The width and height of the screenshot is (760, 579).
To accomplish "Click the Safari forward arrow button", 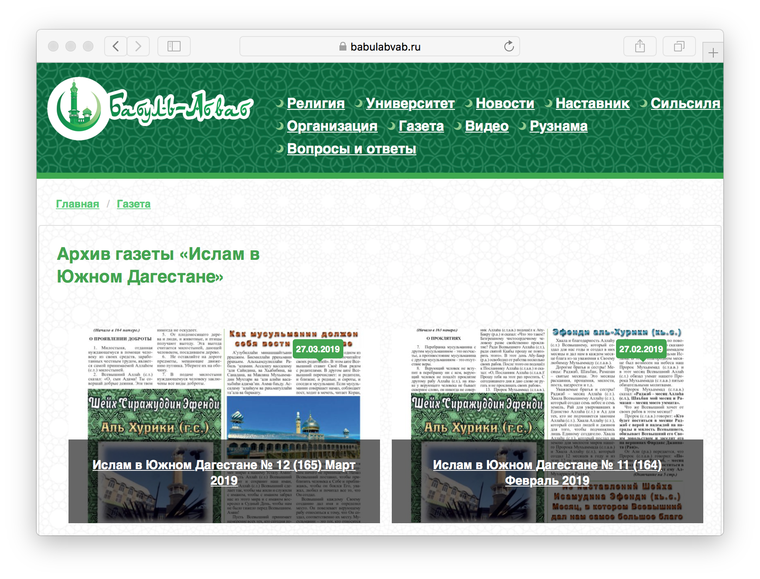I will coord(138,46).
